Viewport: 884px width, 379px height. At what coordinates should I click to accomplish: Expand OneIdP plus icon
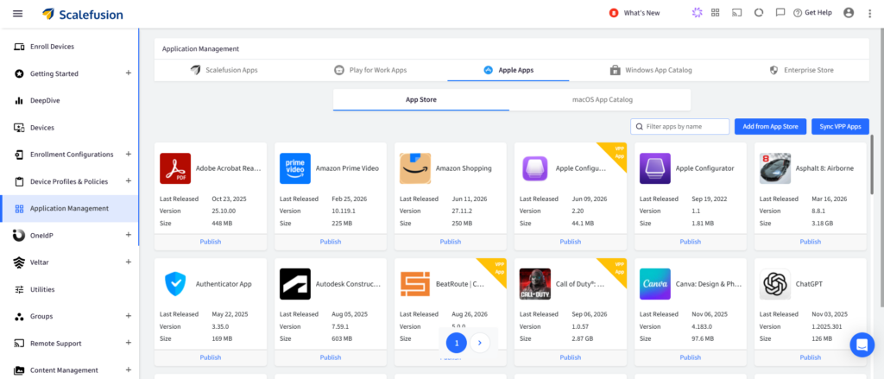tap(128, 235)
